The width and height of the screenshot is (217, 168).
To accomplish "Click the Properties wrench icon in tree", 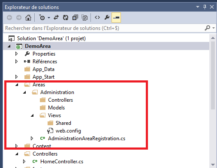I will [x=27, y=54].
